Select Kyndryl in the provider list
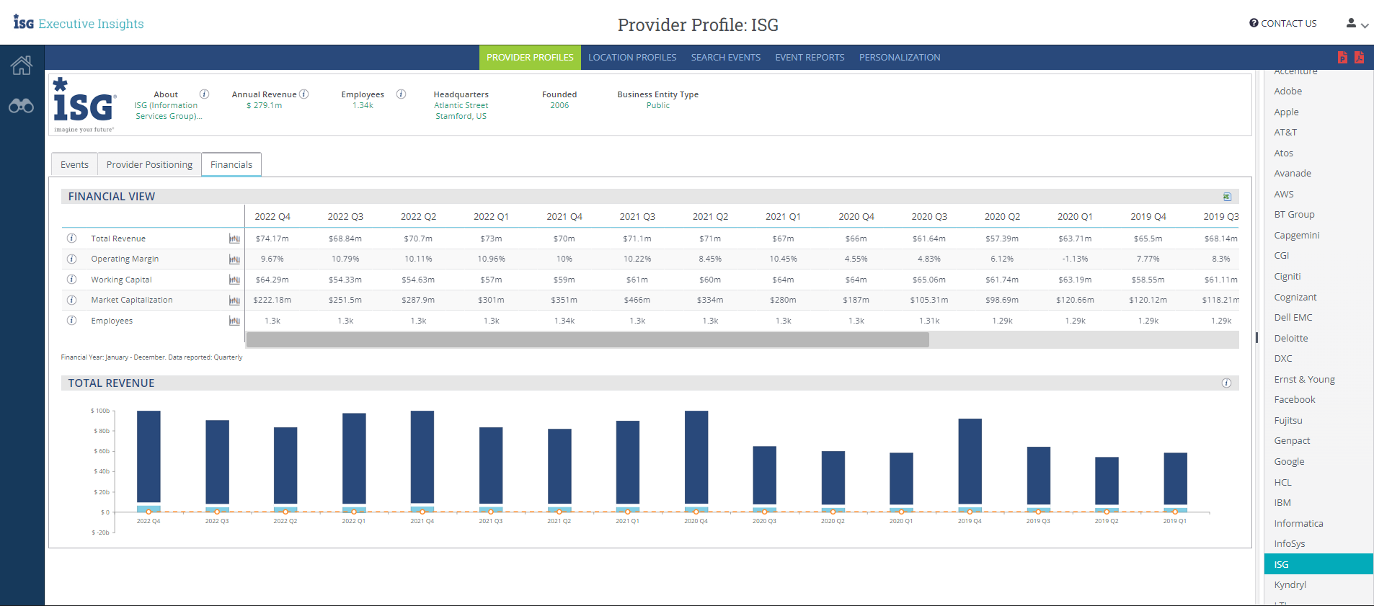The width and height of the screenshot is (1374, 606). point(1318,584)
